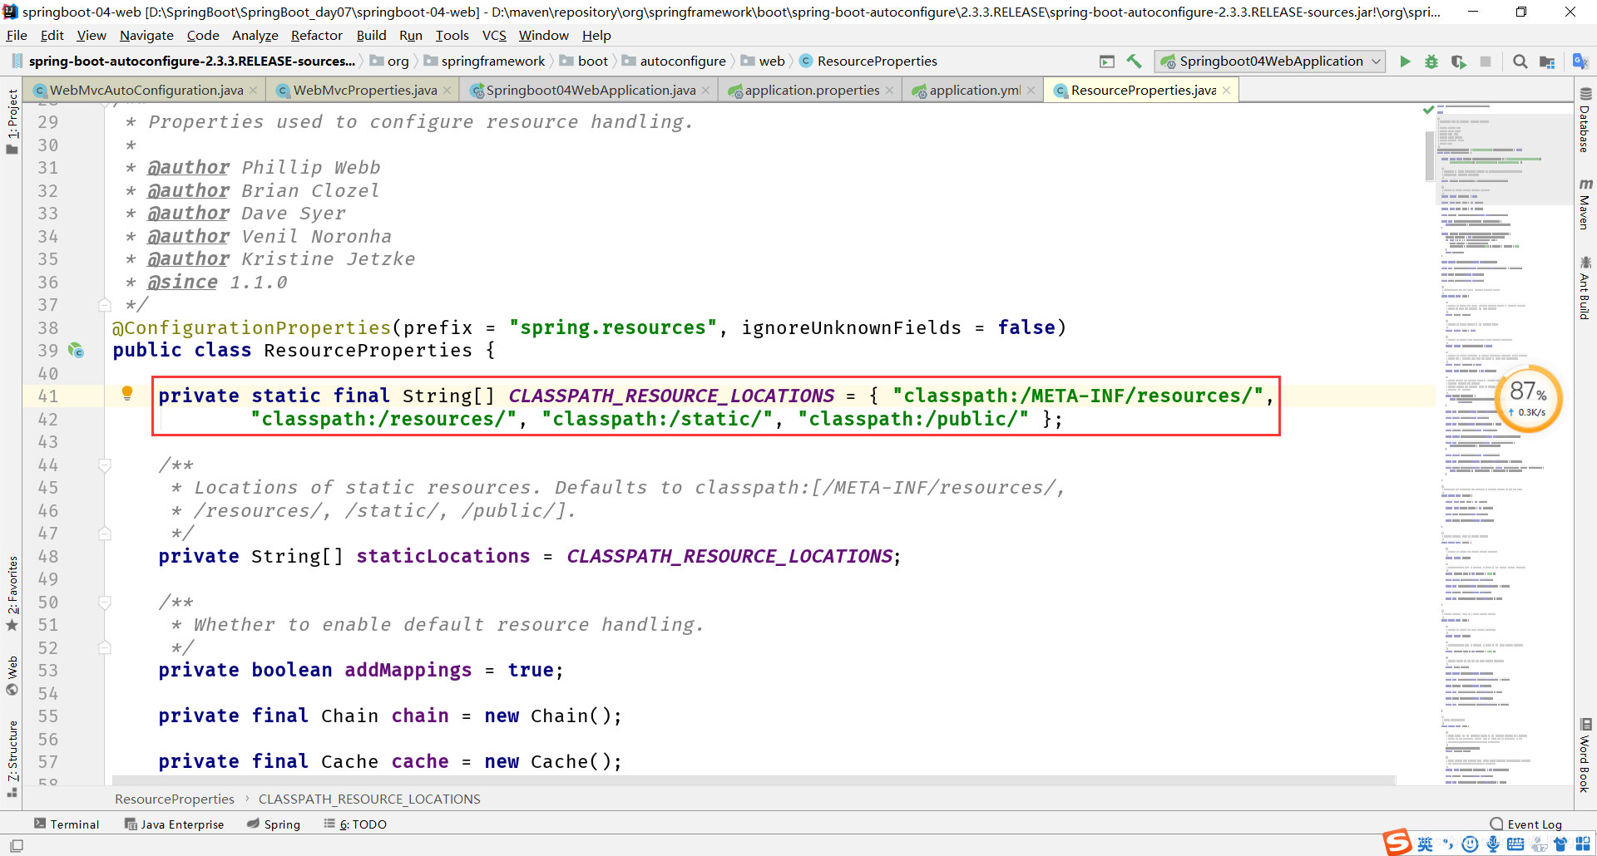1597x856 pixels.
Task: Open the Favorites tool window
Action: click(12, 593)
